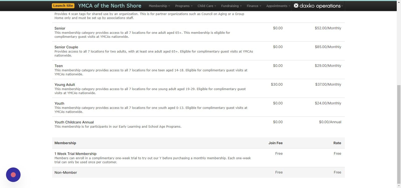This screenshot has height=188, width=401.
Task: Select the Young Adult membership name
Action: tap(65, 85)
